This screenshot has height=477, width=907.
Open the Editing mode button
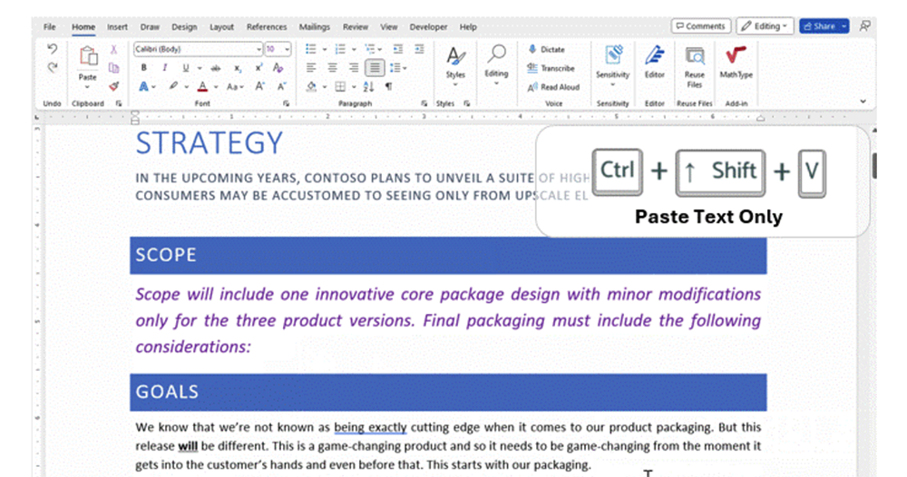(x=764, y=26)
